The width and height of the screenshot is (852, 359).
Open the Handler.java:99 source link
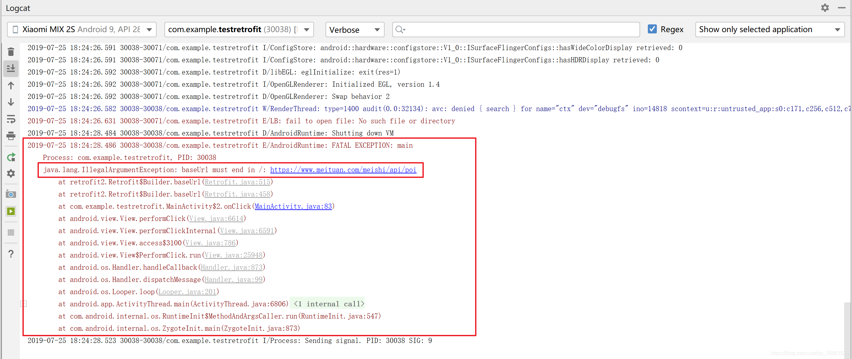coord(233,280)
